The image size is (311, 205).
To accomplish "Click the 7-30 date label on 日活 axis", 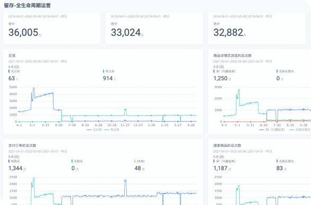I will [x=72, y=125].
